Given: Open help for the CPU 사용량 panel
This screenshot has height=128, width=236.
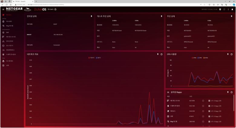Looking at the screenshot, I should [231, 54].
